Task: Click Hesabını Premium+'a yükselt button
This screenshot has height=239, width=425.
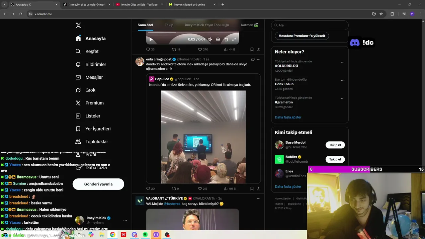Action: pyautogui.click(x=302, y=36)
